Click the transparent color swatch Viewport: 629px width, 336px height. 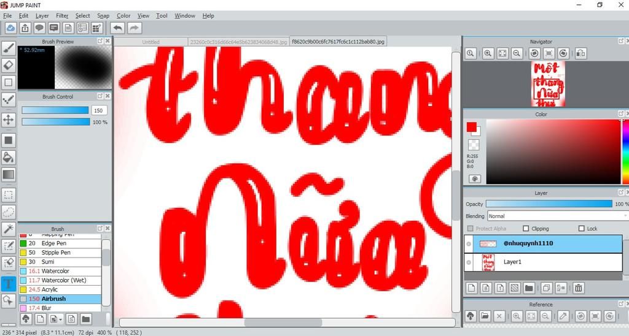[x=474, y=145]
